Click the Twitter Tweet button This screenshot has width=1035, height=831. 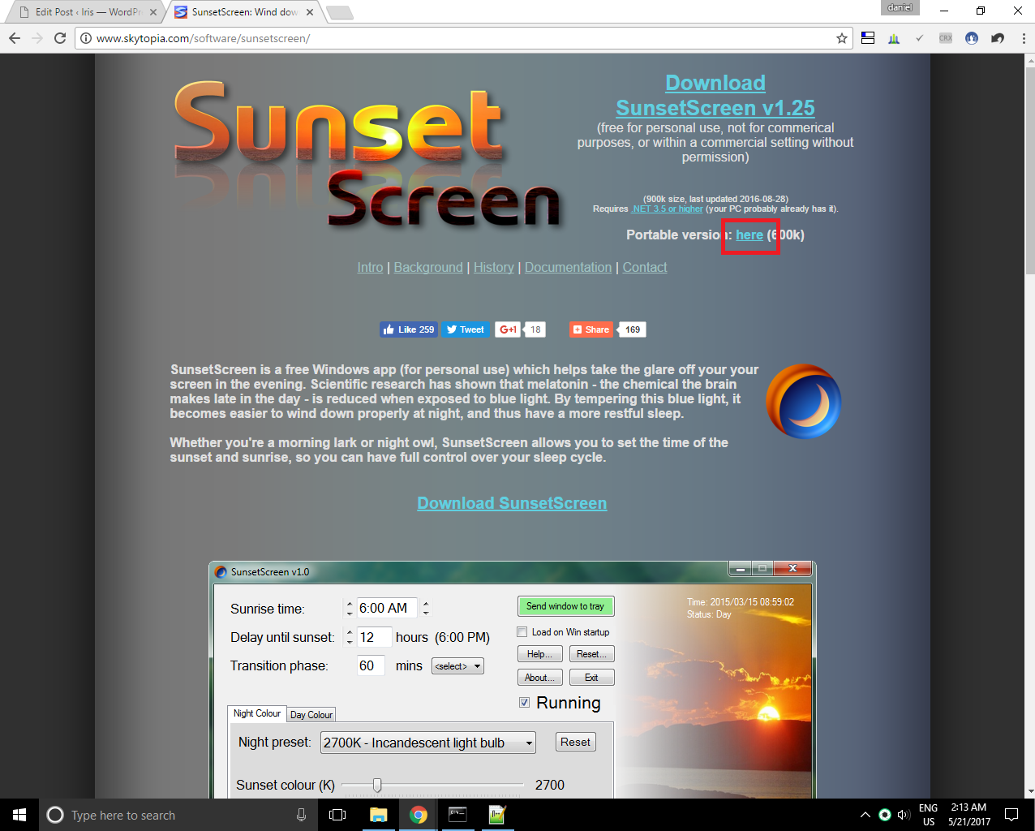click(466, 329)
